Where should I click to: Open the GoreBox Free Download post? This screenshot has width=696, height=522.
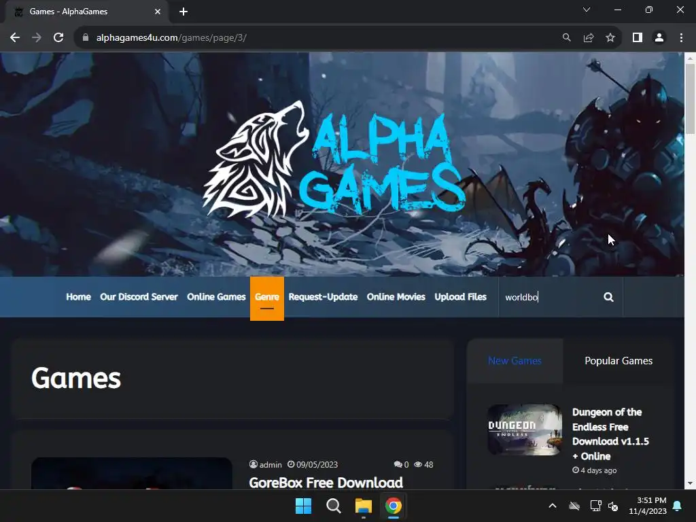click(326, 483)
